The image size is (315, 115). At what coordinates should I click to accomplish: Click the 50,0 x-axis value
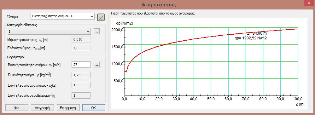pyautogui.click(x=211, y=99)
